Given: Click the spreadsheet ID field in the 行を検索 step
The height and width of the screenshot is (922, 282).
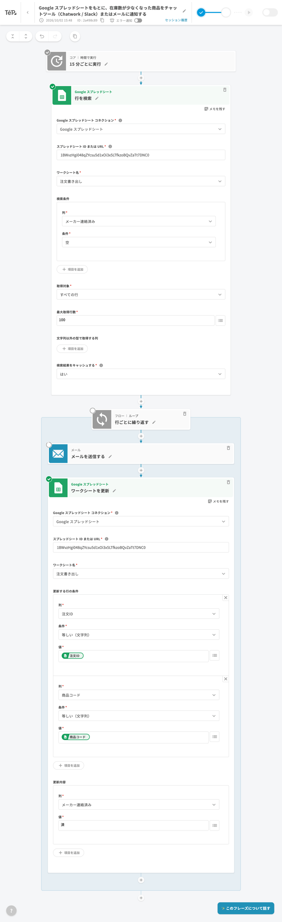Looking at the screenshot, I should pyautogui.click(x=141, y=155).
